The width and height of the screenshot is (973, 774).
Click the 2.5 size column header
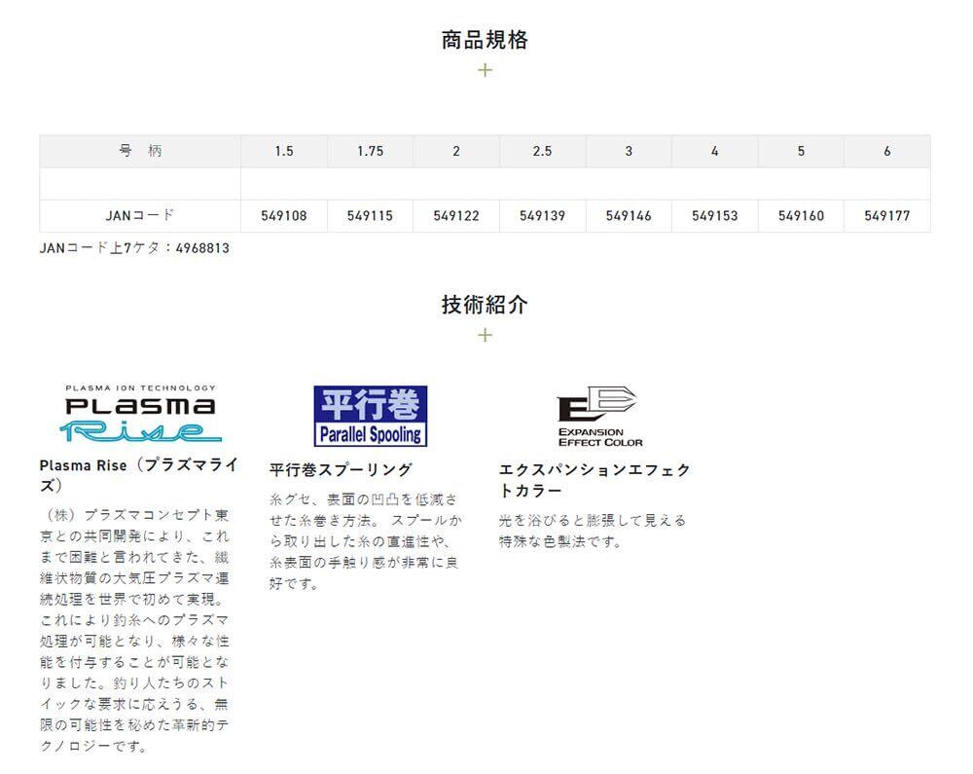click(542, 151)
